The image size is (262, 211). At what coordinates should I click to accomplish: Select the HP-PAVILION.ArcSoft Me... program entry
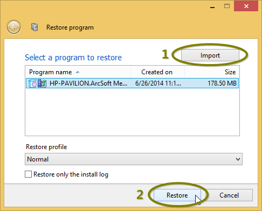pos(132,83)
